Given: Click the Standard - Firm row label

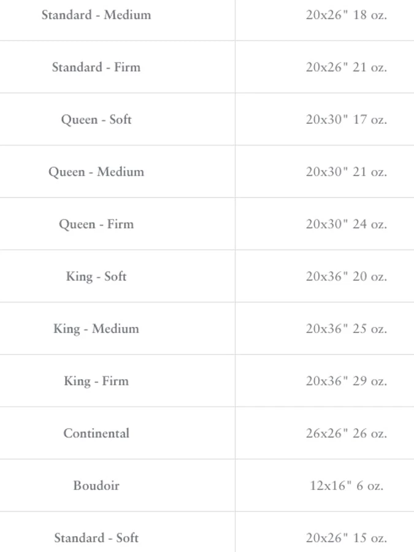Looking at the screenshot, I should [x=96, y=67].
